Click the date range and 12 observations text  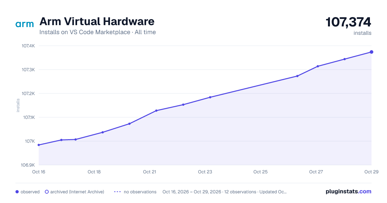point(224,192)
